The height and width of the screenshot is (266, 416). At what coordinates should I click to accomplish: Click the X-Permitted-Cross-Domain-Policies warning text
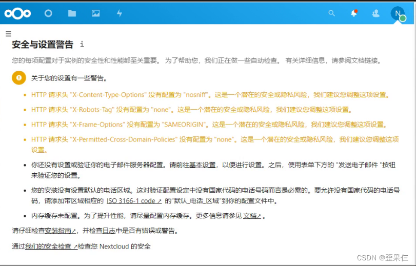[215, 145]
